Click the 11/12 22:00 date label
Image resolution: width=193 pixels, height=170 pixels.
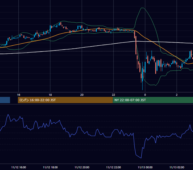coord(114,167)
